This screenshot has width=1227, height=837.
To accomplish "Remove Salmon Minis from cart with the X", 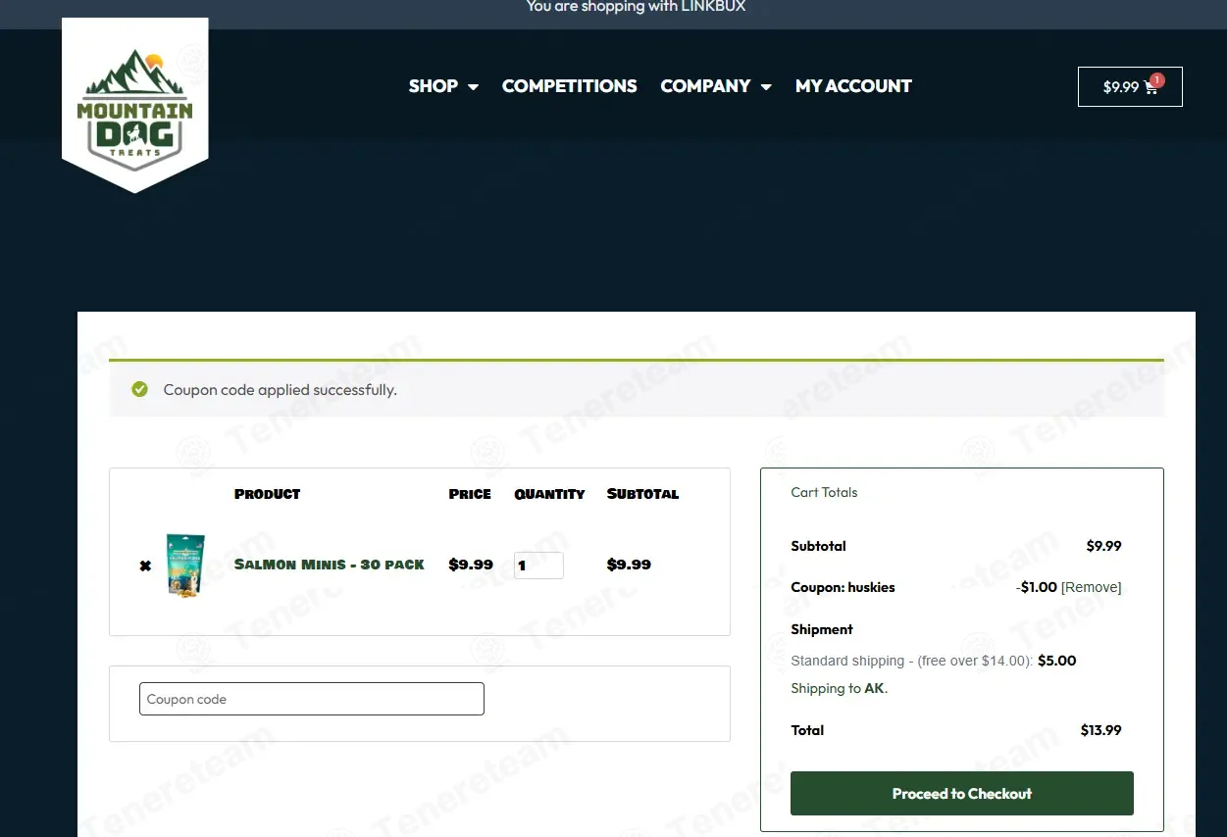I will click(x=145, y=566).
